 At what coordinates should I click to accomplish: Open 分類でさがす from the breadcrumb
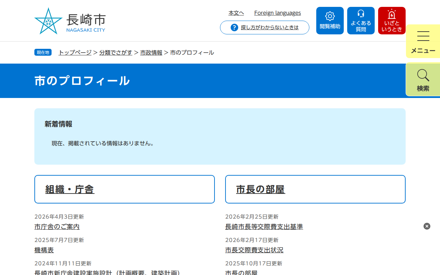point(116,53)
